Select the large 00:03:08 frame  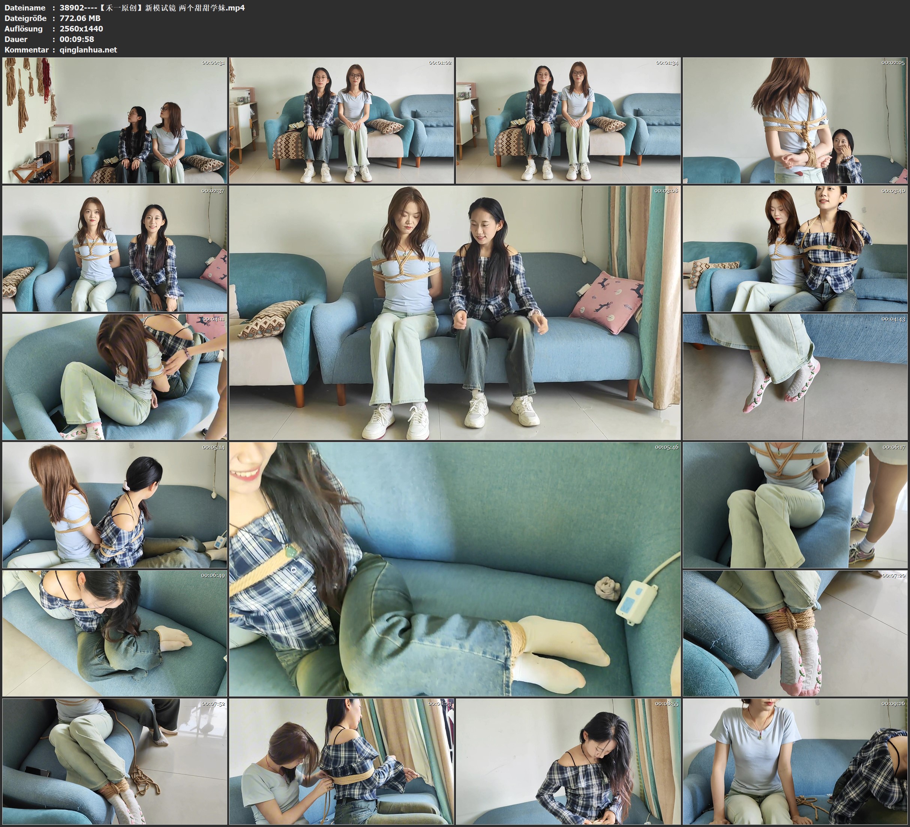454,313
